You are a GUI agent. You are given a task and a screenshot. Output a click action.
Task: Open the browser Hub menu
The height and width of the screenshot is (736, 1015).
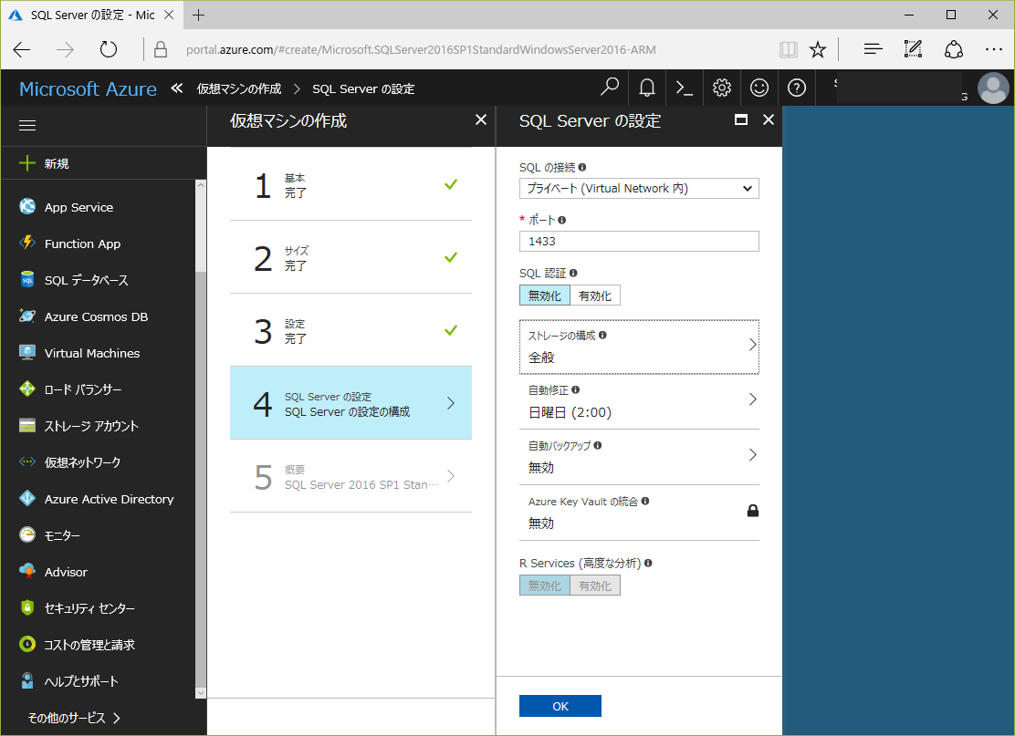[x=874, y=50]
